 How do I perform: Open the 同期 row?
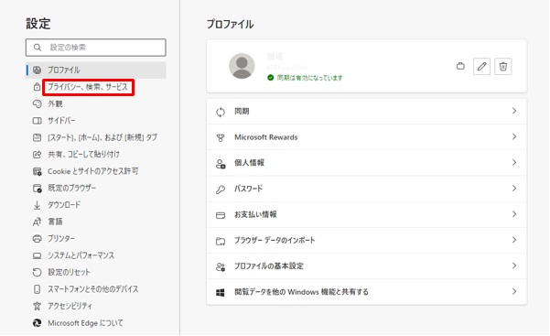[367, 112]
